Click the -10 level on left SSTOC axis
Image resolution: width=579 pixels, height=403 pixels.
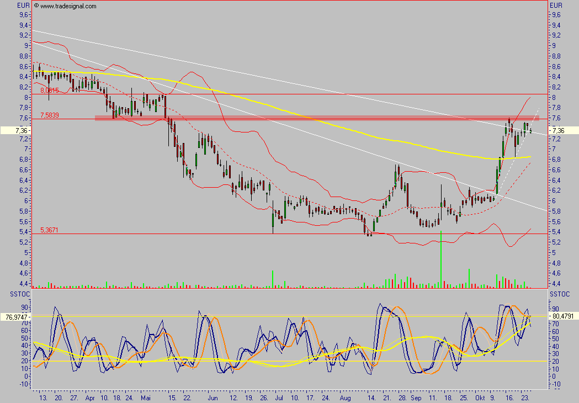pos(23,384)
